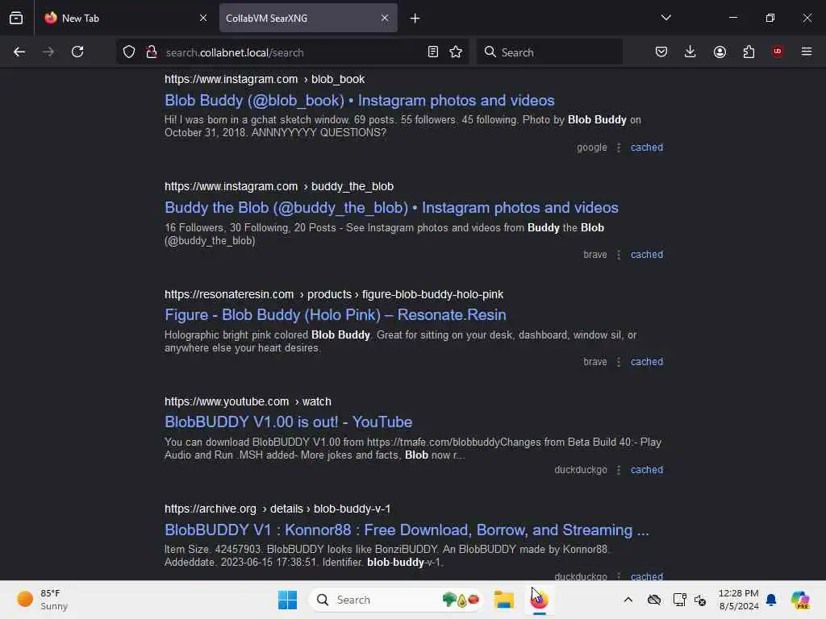View the cached copy of the Resonate.Resin result
The height and width of the screenshot is (619, 826).
tap(647, 362)
